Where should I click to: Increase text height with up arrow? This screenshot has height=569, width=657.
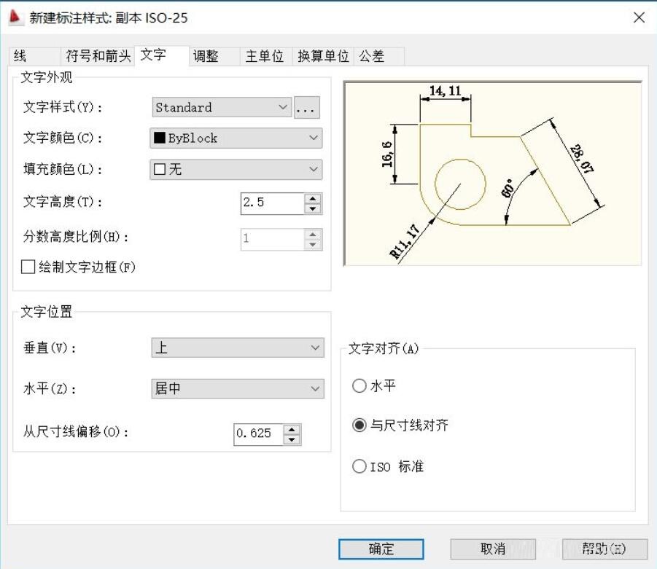pyautogui.click(x=313, y=198)
